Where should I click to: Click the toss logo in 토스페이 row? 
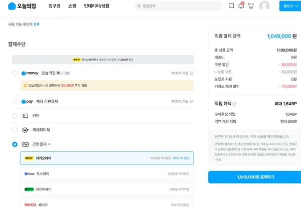coord(30,174)
